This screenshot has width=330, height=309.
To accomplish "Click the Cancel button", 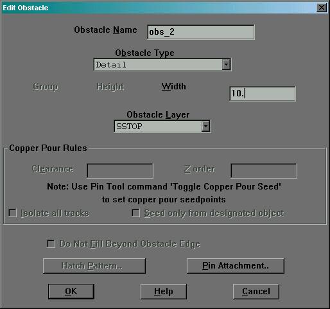I will click(256, 292).
